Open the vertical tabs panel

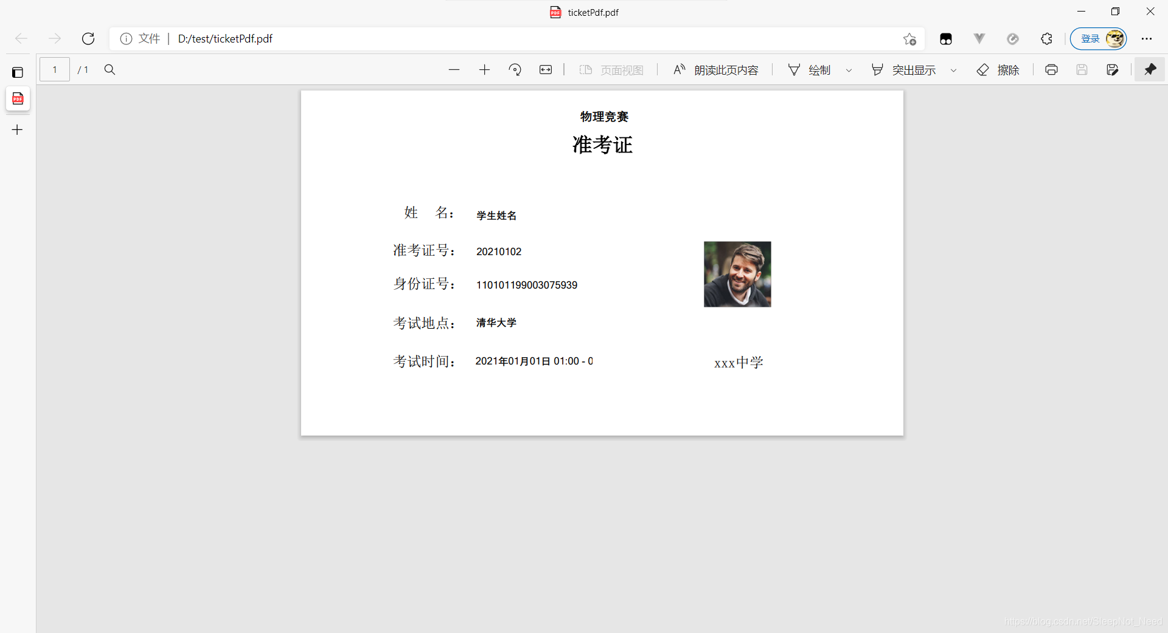pyautogui.click(x=18, y=72)
